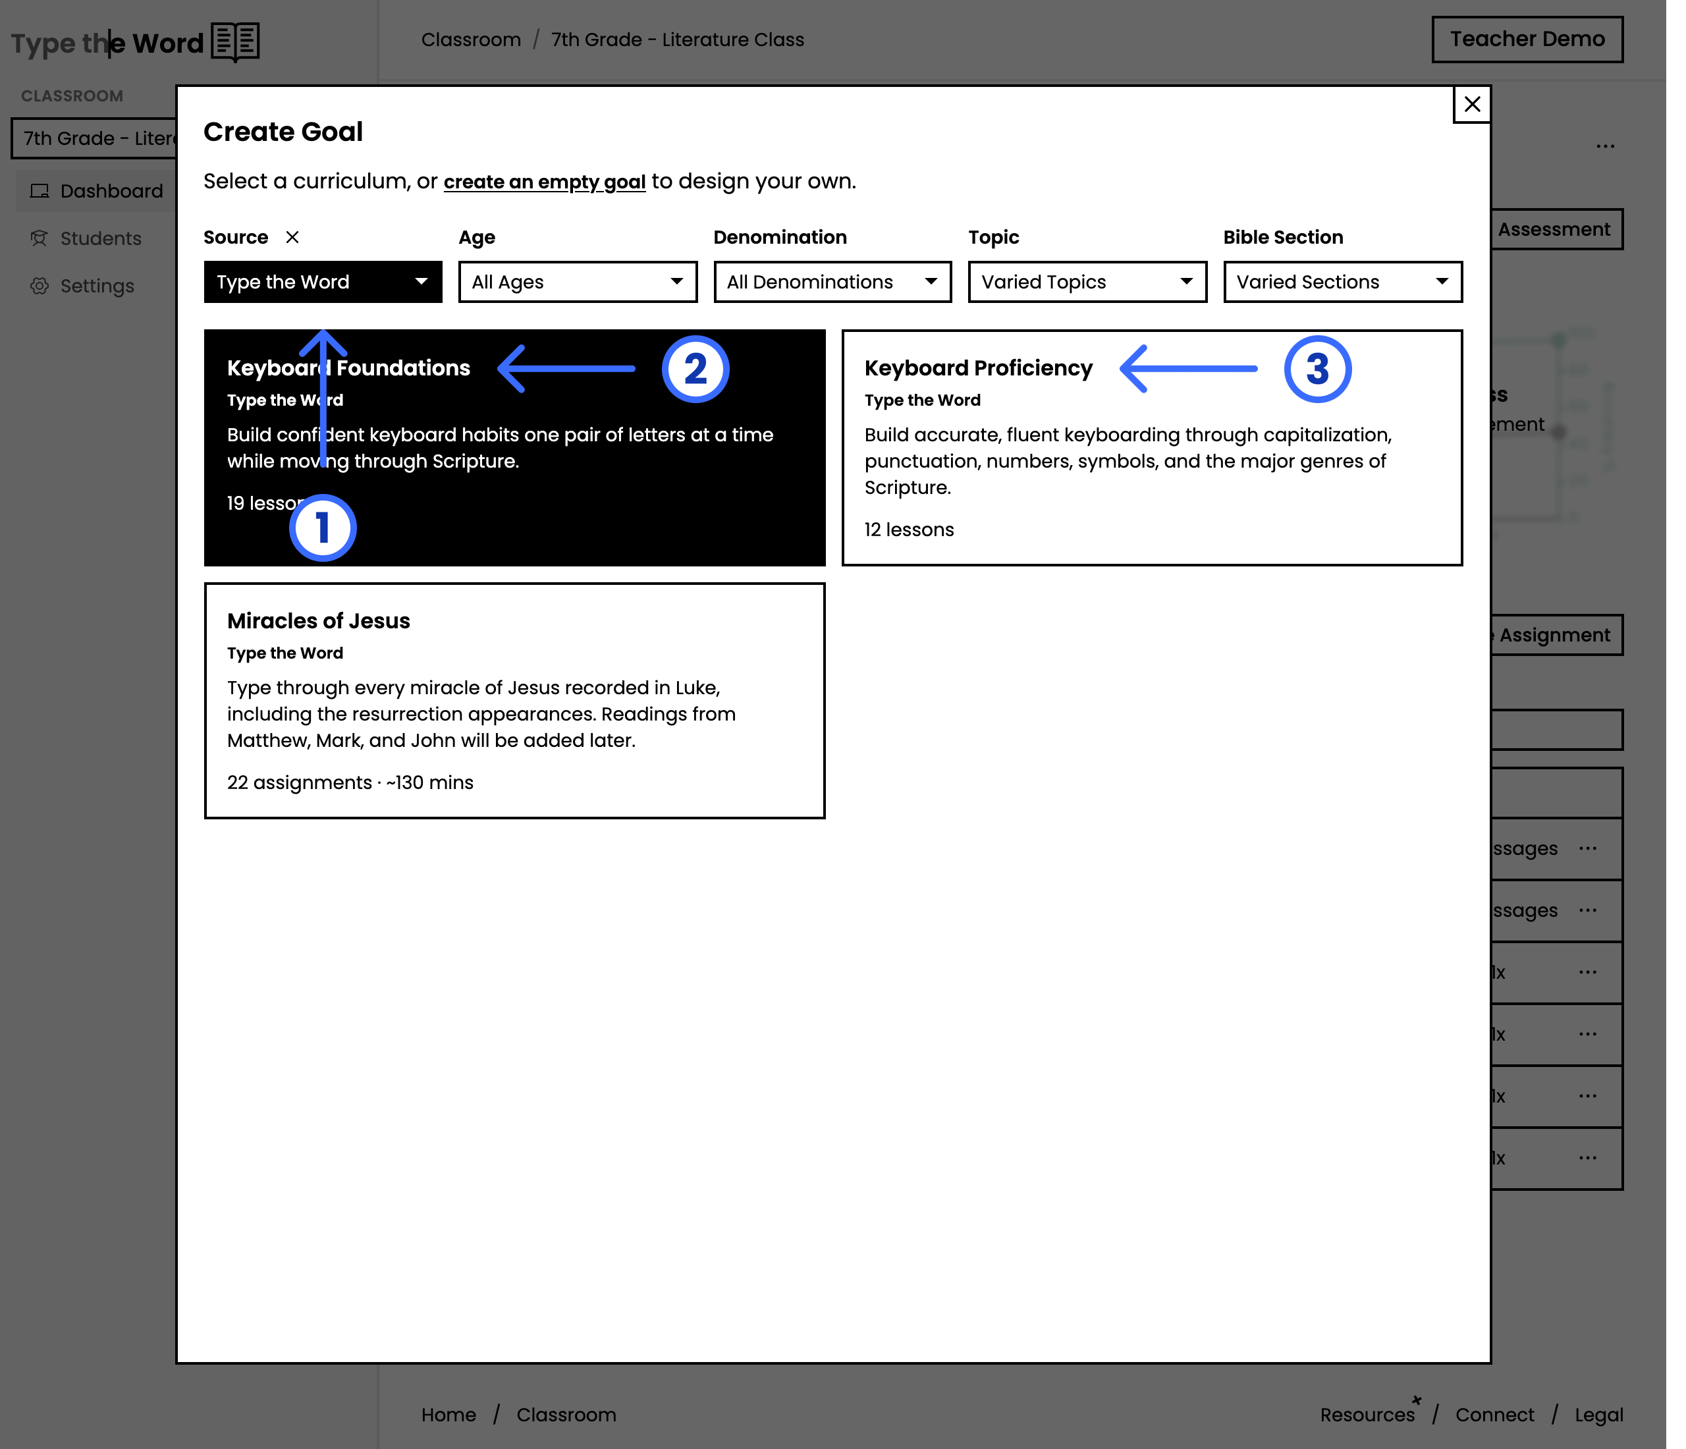Click the Teacher Demo button

tap(1527, 39)
